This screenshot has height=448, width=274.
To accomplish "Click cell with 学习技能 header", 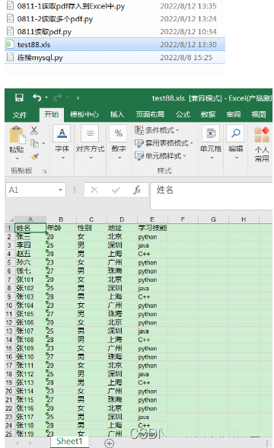I will 152,228.
